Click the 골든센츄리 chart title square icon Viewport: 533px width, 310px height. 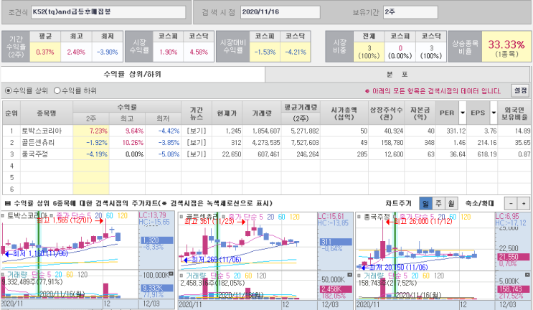click(181, 217)
